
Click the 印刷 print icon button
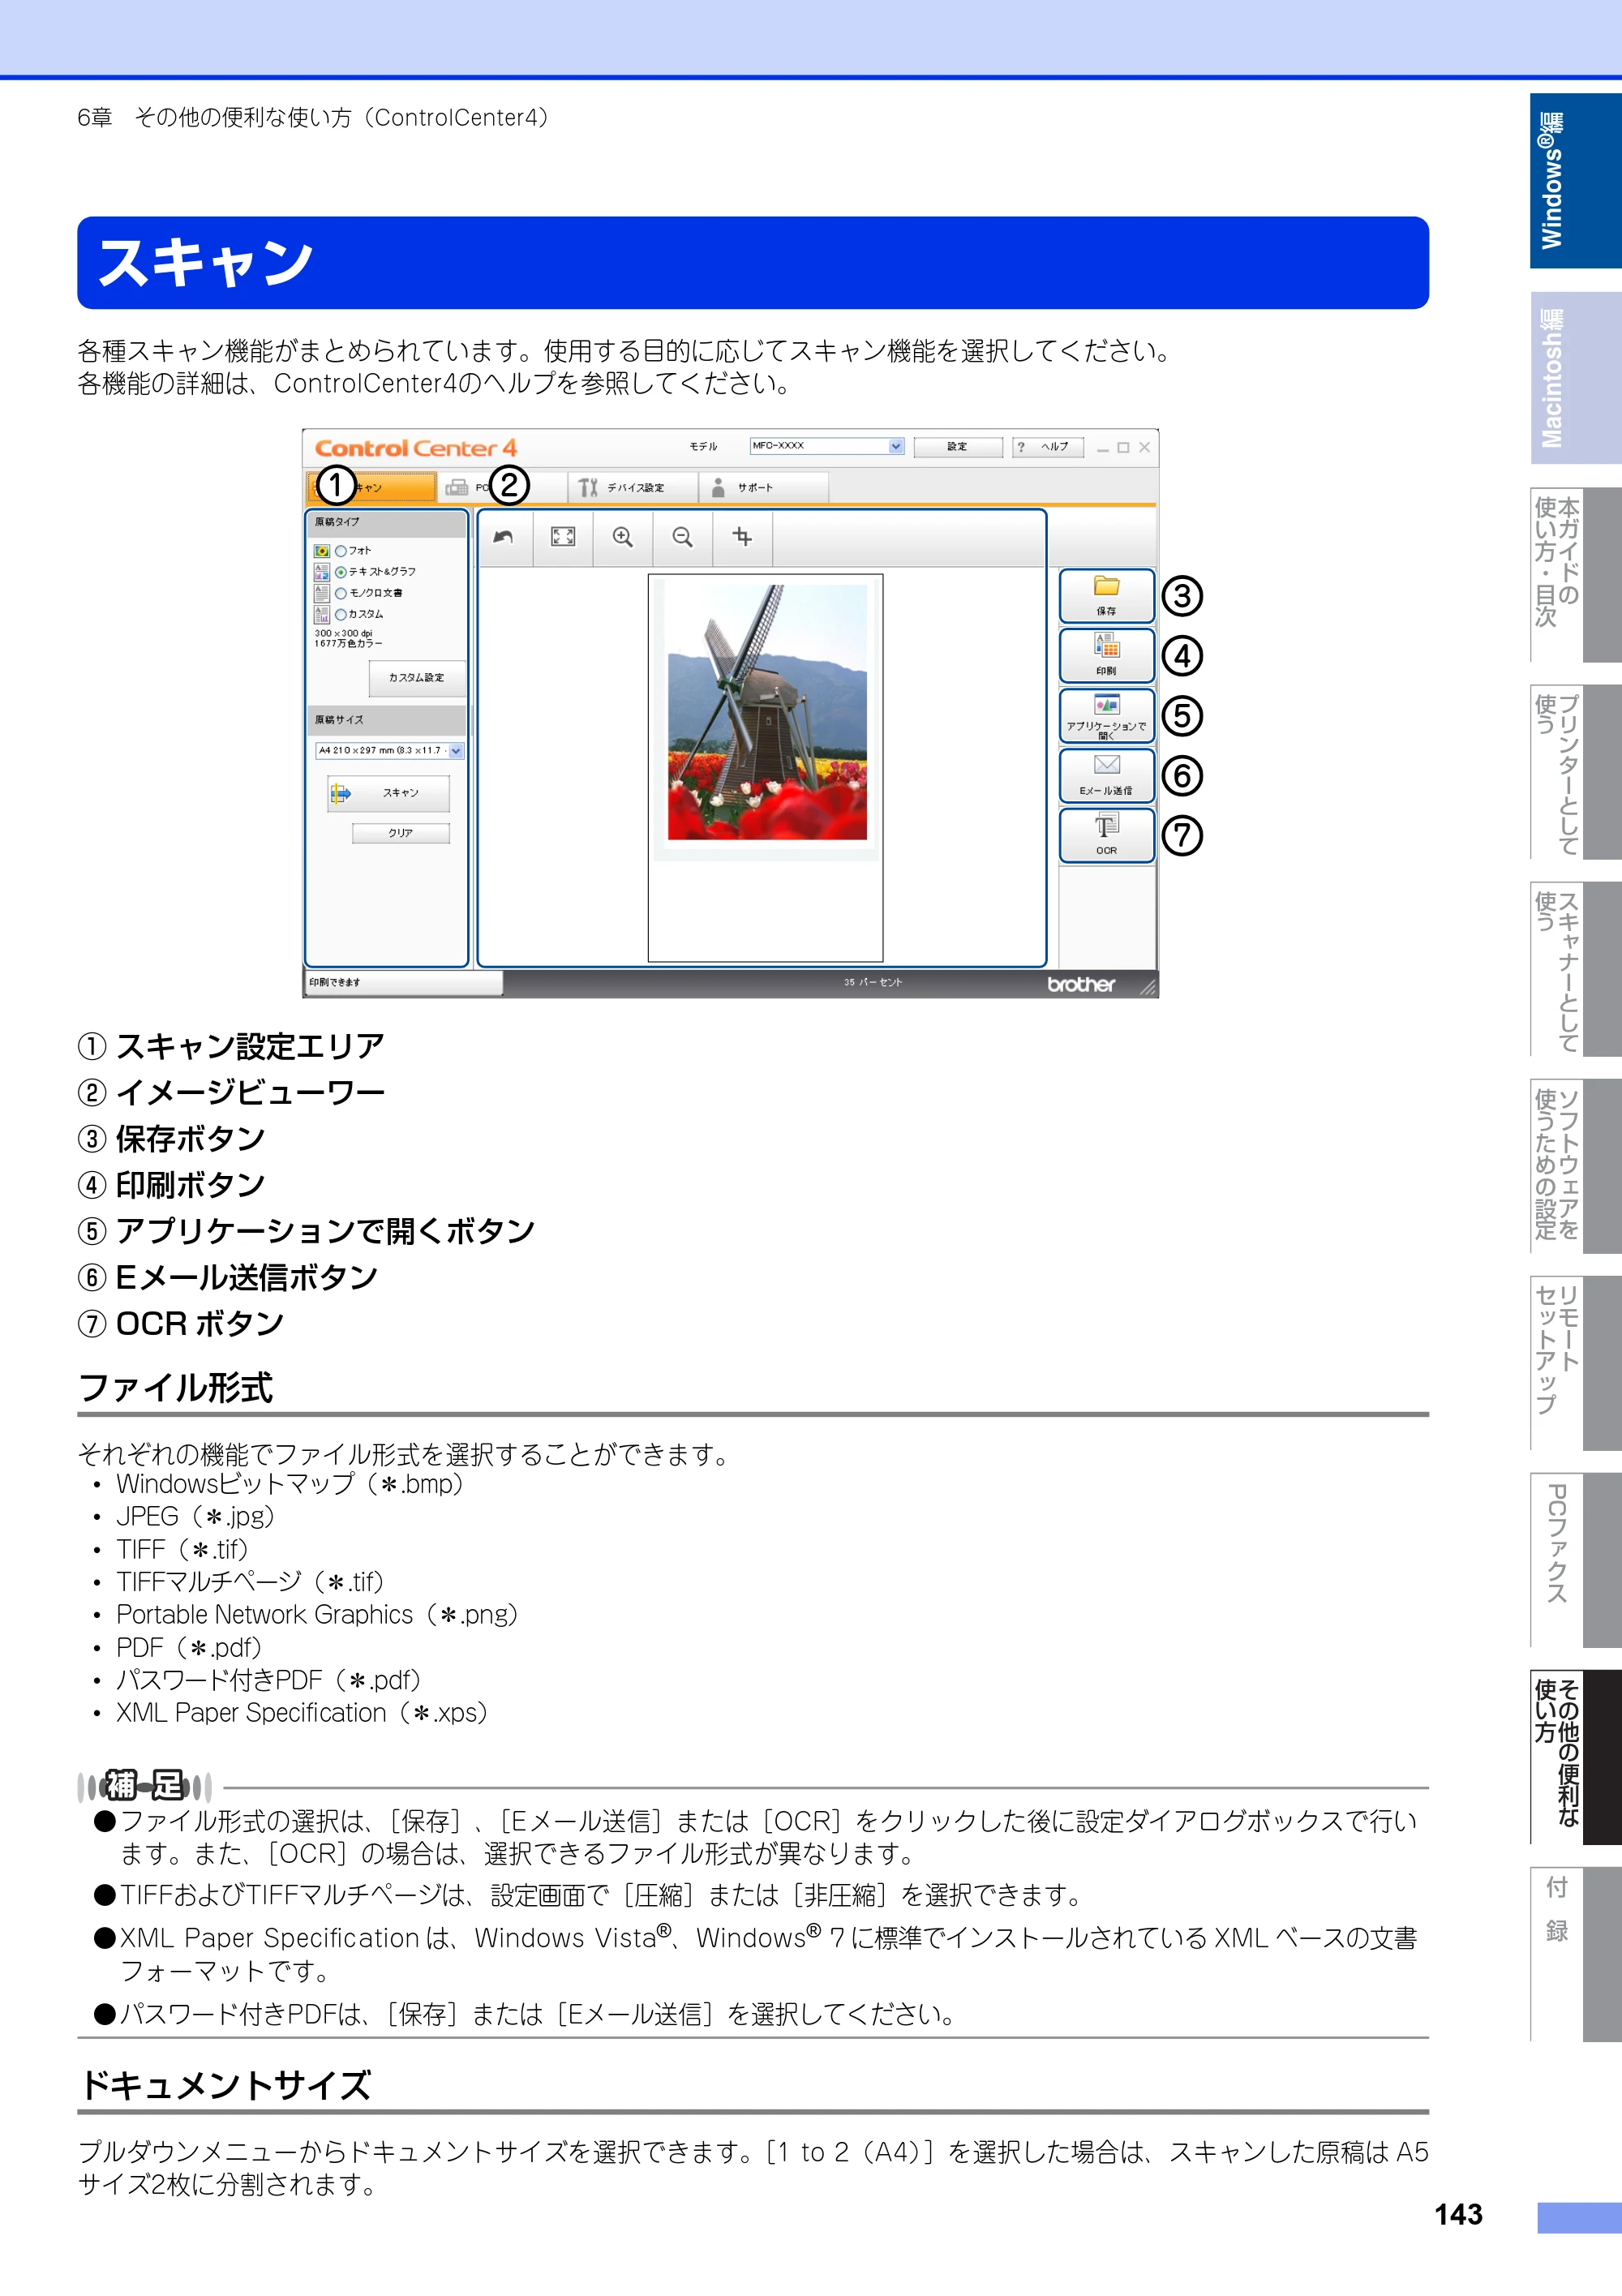(x=1106, y=656)
